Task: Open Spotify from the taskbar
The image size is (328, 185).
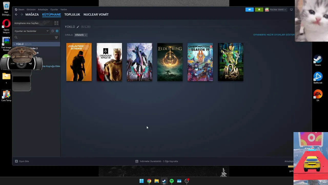Action: (x=172, y=181)
